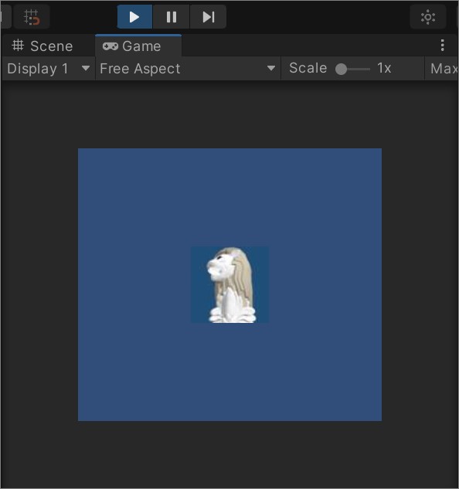
Task: Pause the running game
Action: [x=172, y=17]
